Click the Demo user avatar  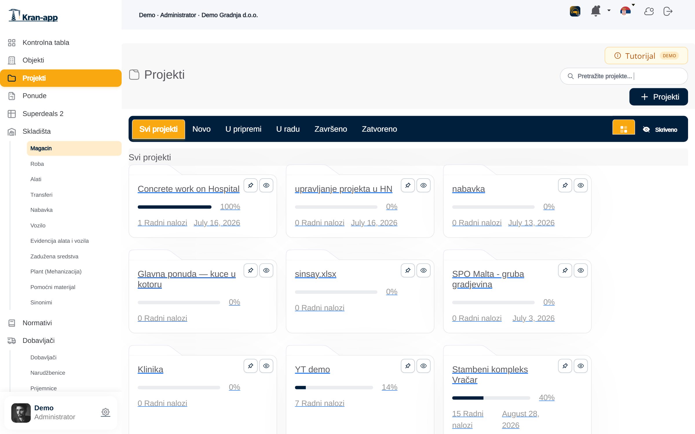click(x=21, y=413)
